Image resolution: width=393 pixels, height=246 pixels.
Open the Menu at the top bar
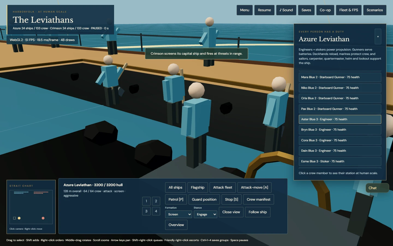point(245,10)
